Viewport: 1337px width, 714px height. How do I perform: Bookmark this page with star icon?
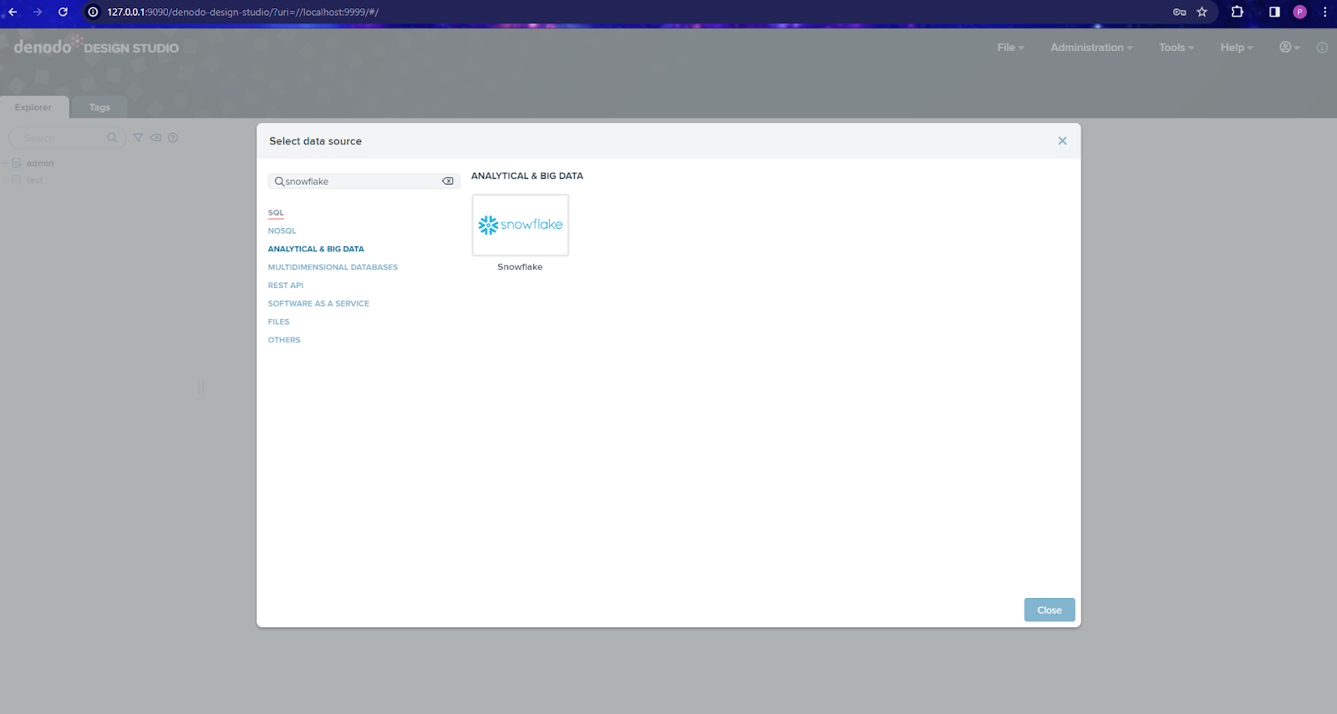point(1202,12)
